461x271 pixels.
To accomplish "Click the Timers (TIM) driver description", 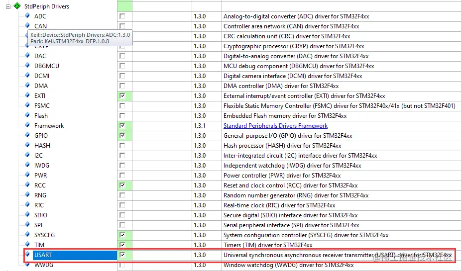I will (268, 245).
